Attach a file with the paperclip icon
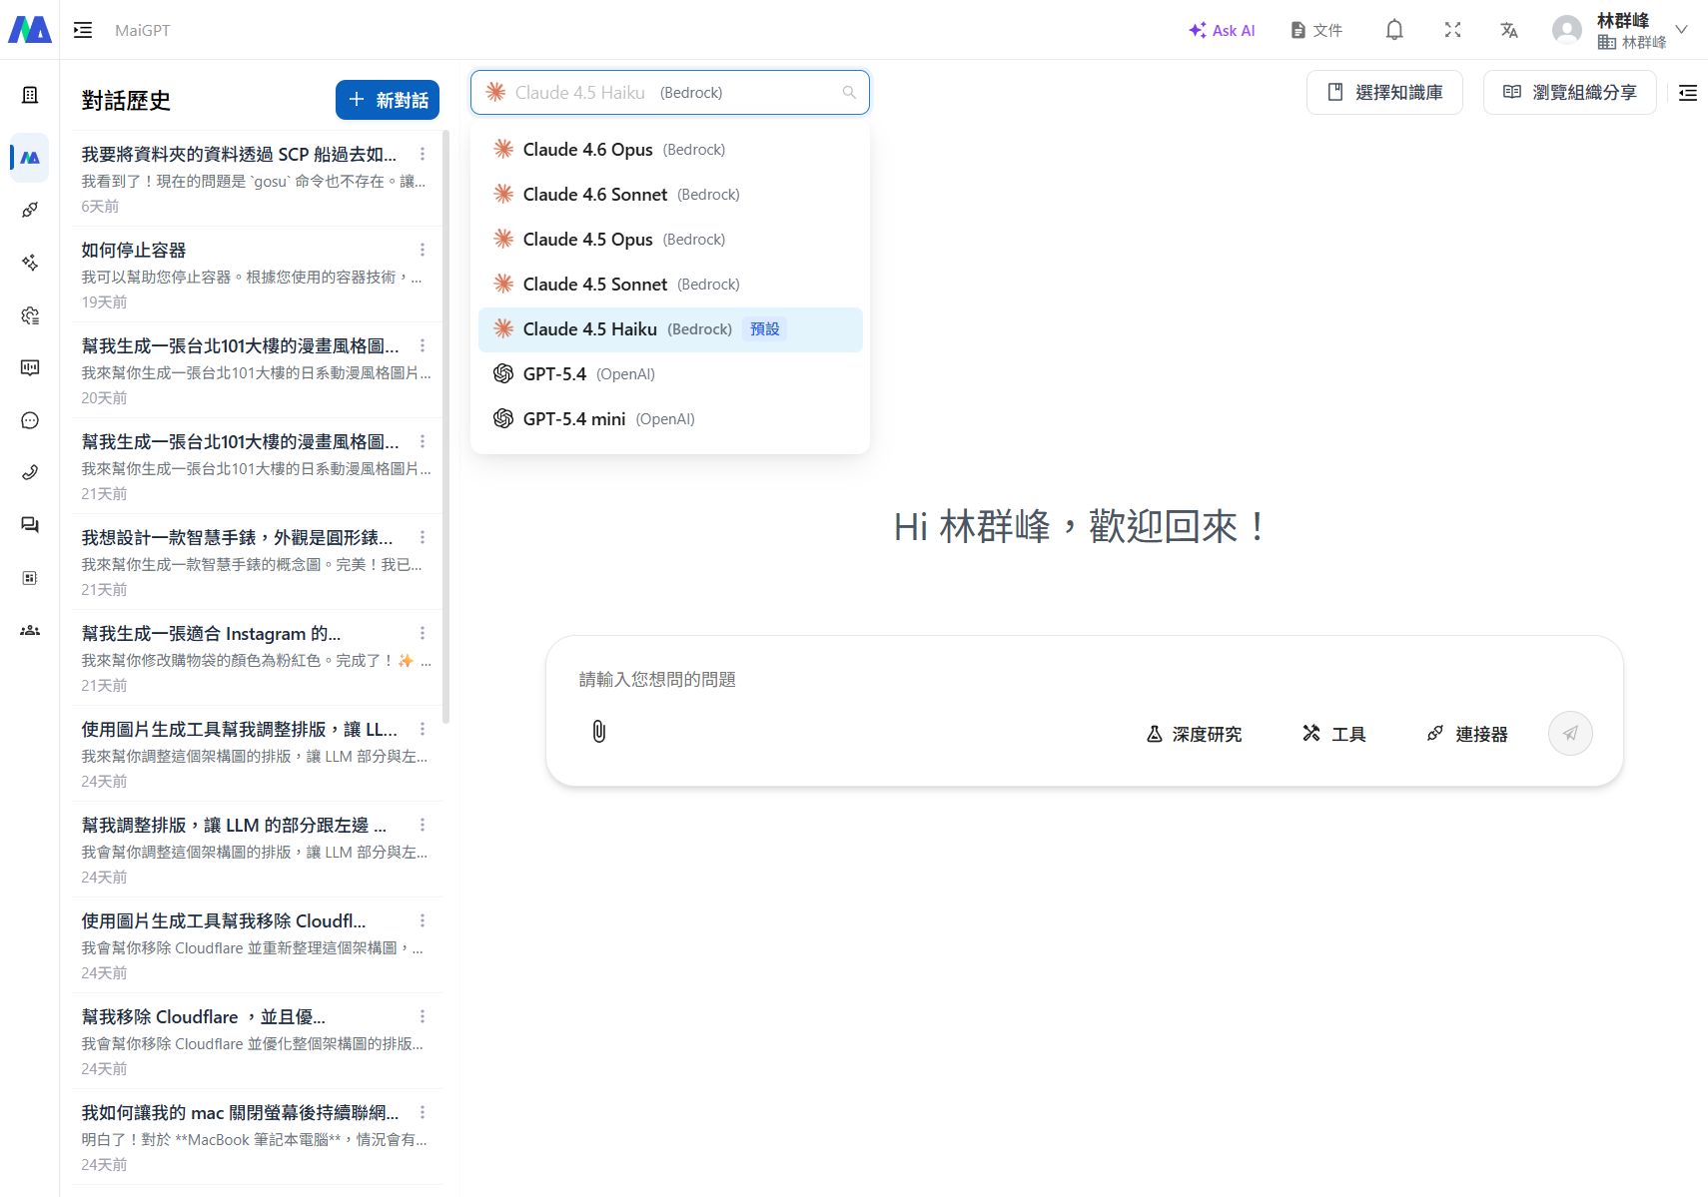 [x=598, y=732]
